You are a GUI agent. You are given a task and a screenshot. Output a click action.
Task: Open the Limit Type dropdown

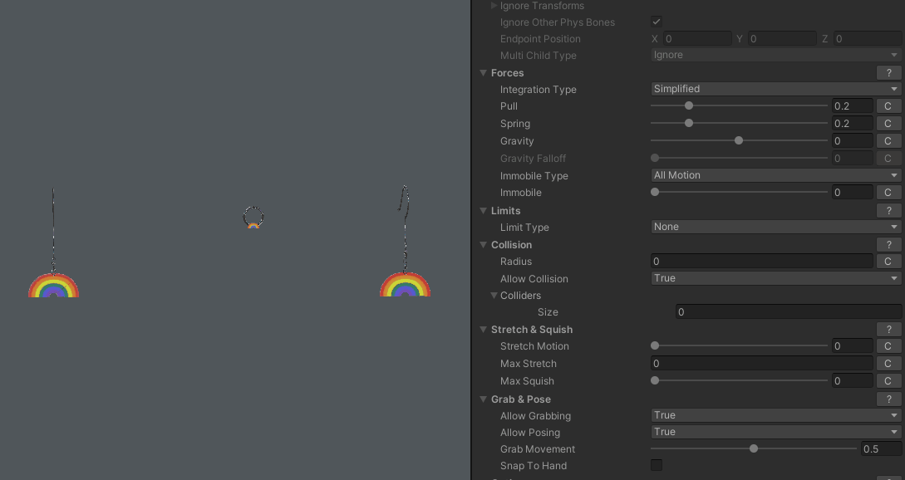[x=775, y=227]
